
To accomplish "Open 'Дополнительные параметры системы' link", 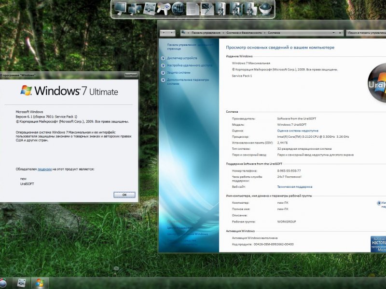I will click(188, 81).
